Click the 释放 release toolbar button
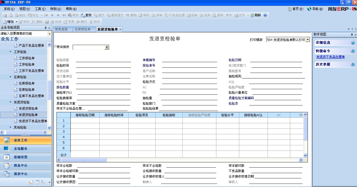Viewport: 357px width, 187px height. [73, 15]
